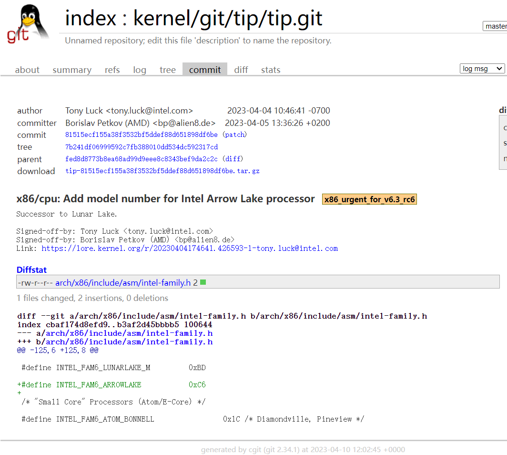The width and height of the screenshot is (507, 455).
Task: Click the x86_urgent_for_v6.3_rc6 tag label
Action: click(369, 199)
